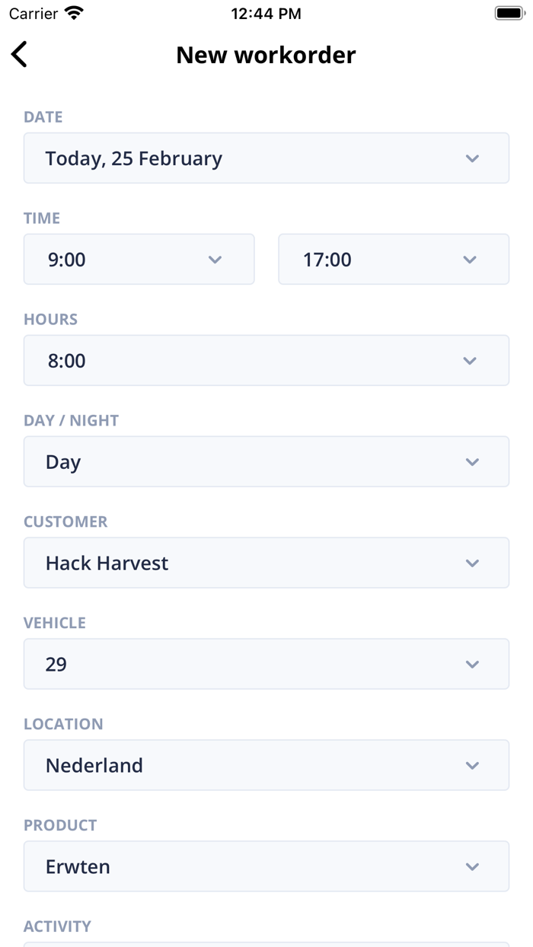
Task: Tap the back arrow to leave New workorder
Action: click(19, 54)
